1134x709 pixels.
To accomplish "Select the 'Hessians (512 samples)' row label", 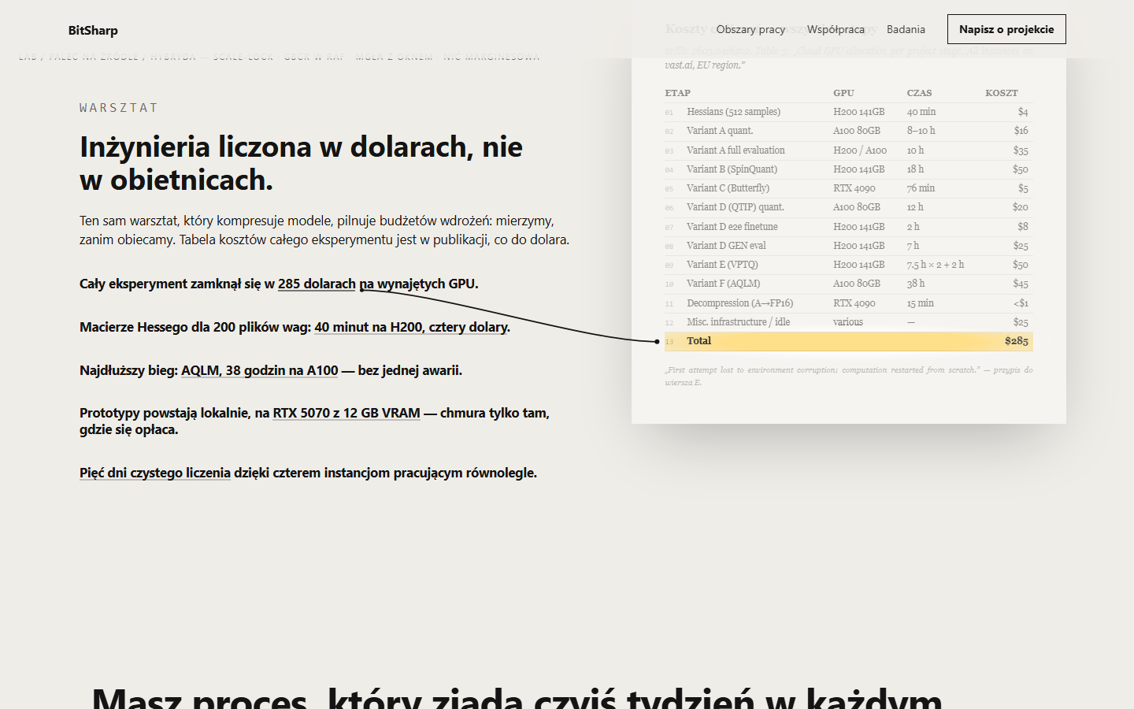I will pyautogui.click(x=733, y=112).
